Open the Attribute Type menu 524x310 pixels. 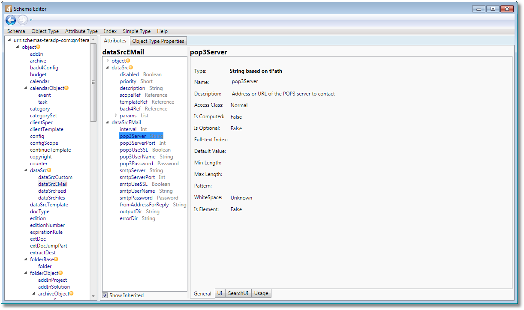(81, 31)
